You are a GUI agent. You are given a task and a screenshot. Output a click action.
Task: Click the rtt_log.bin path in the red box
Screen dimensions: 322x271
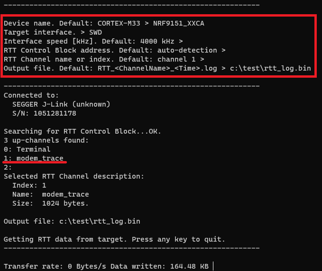point(270,68)
